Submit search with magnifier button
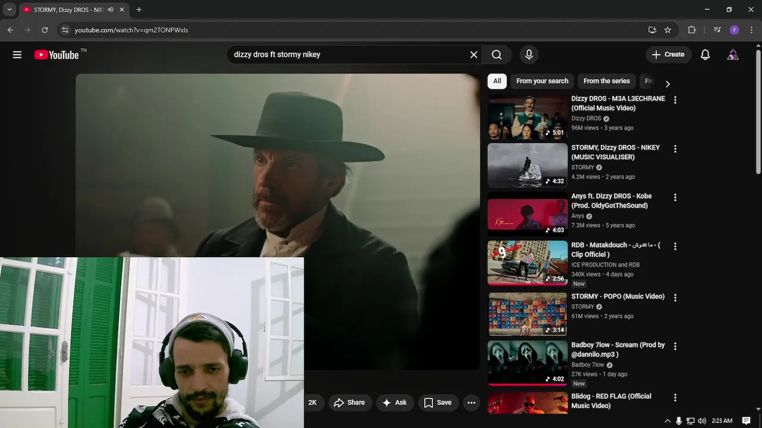Screen dimensions: 762x428 pyautogui.click(x=497, y=55)
